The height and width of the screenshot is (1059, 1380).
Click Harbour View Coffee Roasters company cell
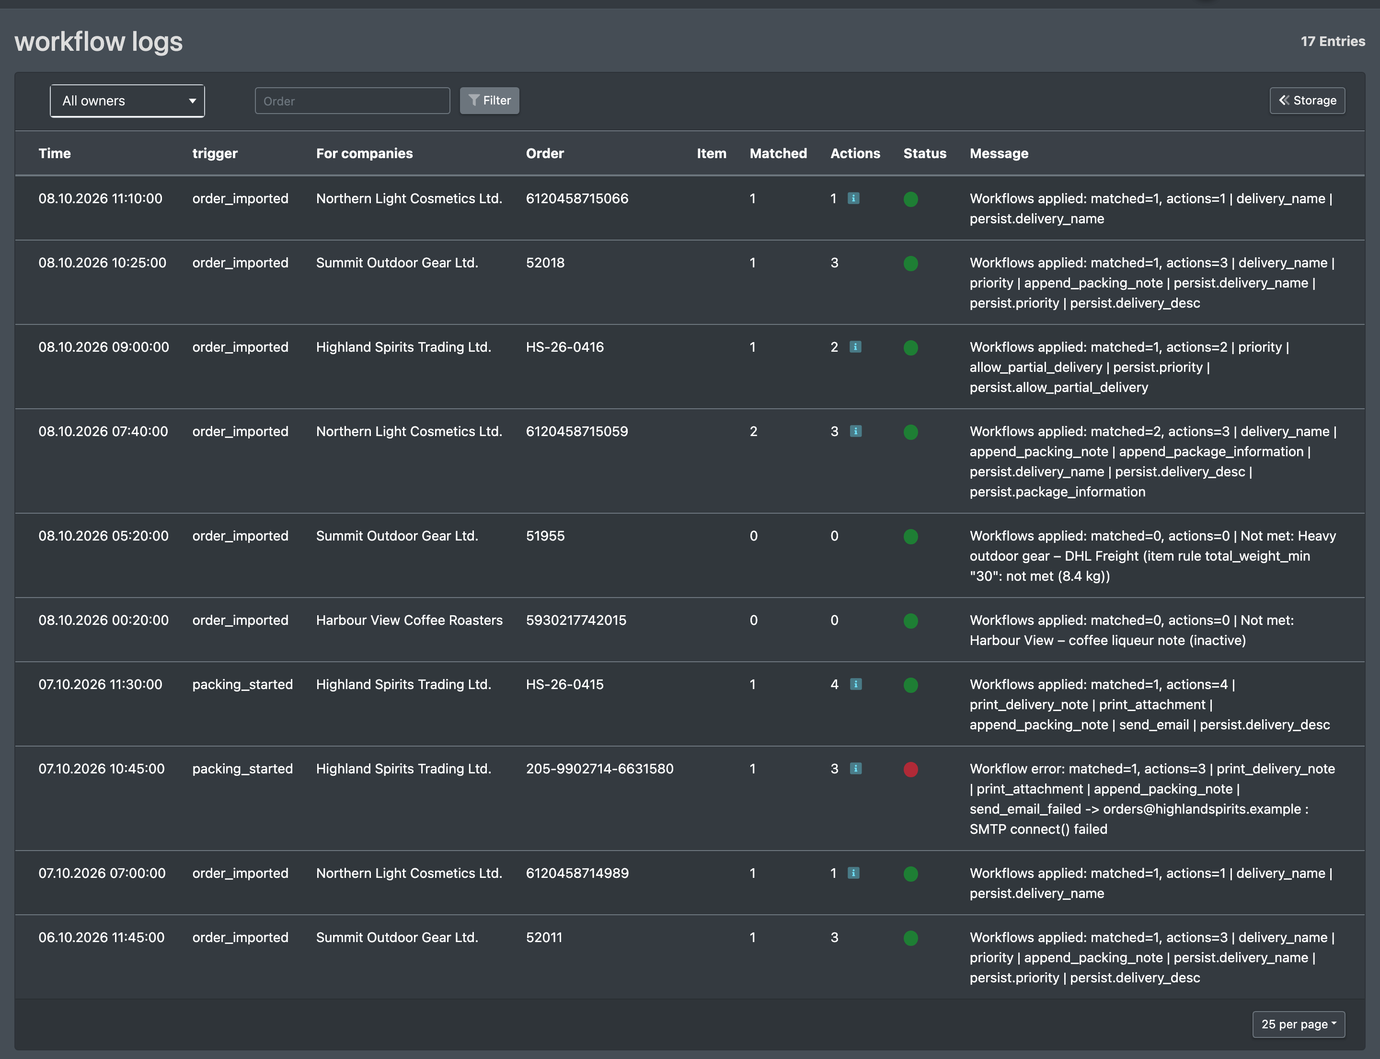click(409, 620)
